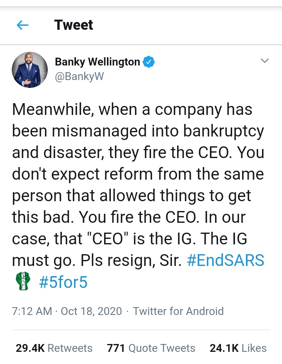Click the Tweet header title

(x=74, y=25)
